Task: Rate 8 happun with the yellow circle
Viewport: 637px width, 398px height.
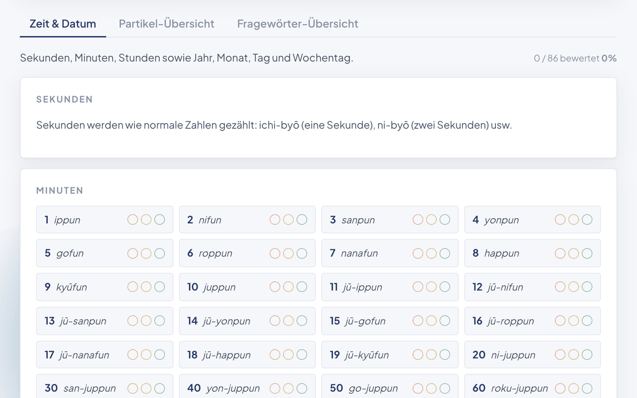Action: click(x=573, y=254)
